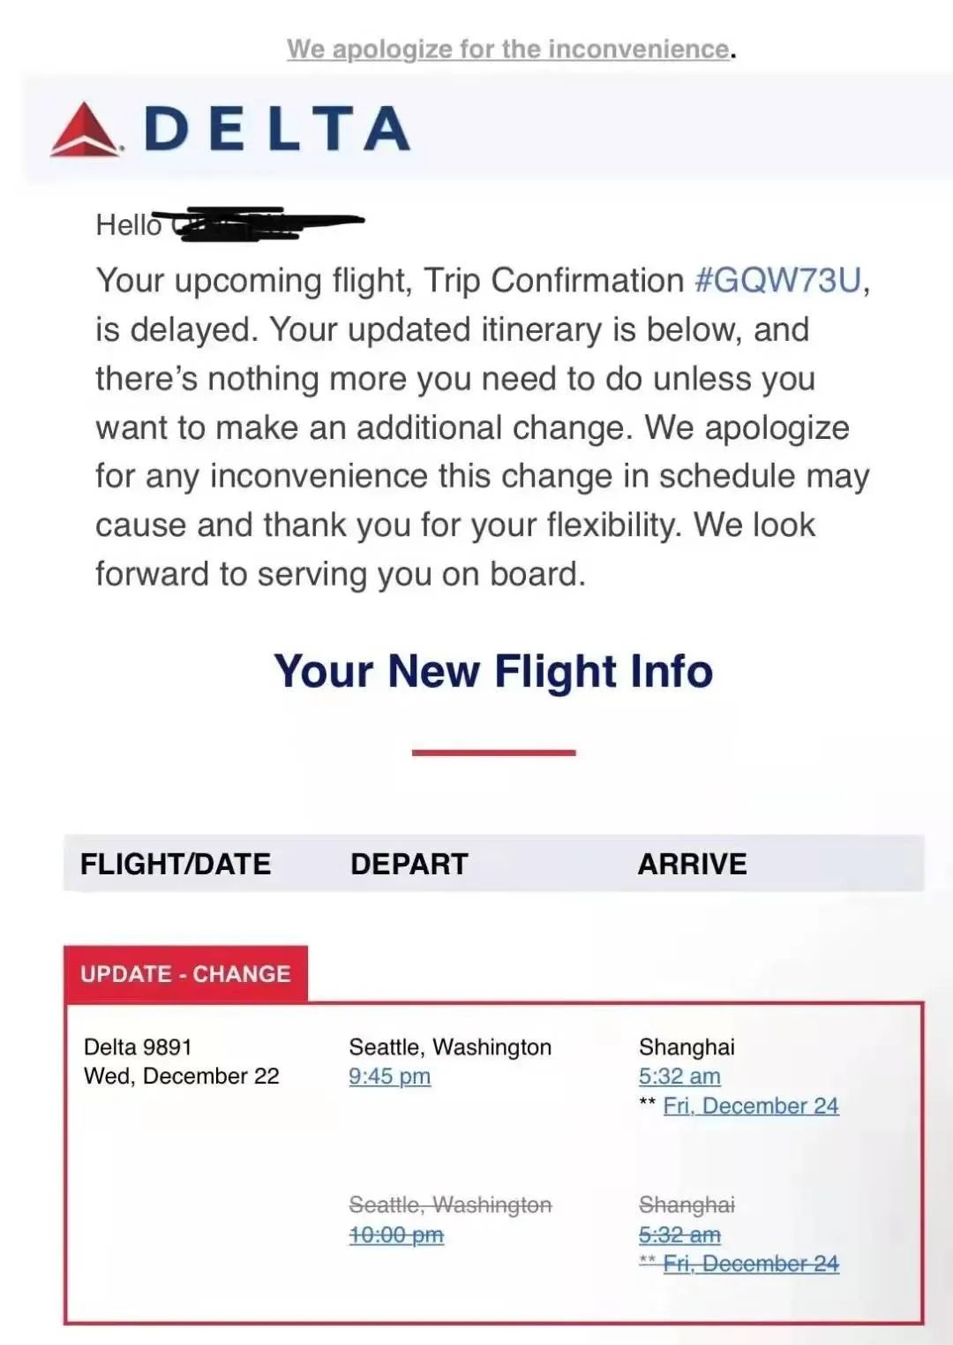
Task: Click the struck-through Shanghai arrival city
Action: [687, 1205]
